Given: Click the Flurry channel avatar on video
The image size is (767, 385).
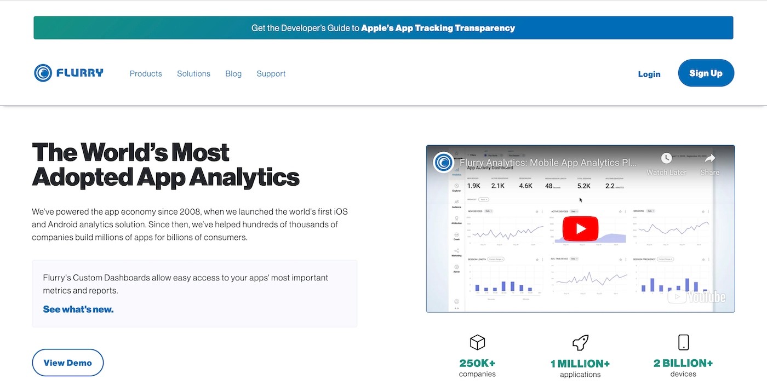Looking at the screenshot, I should click(x=443, y=162).
